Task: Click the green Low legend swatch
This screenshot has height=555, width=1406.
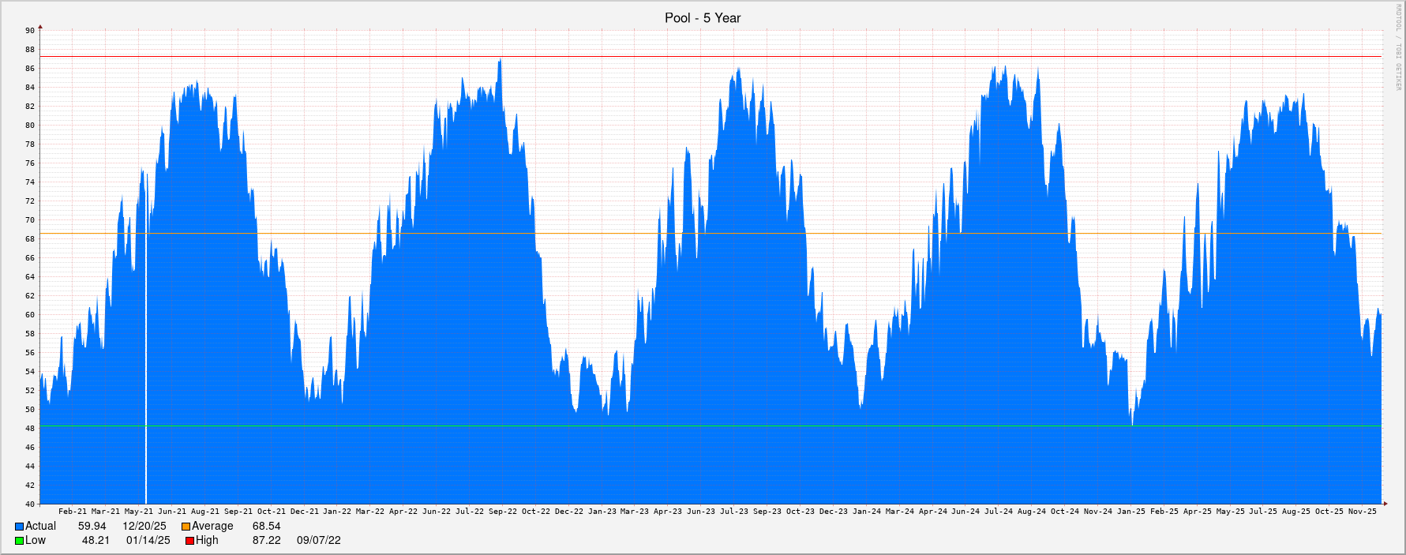Action: tap(19, 541)
